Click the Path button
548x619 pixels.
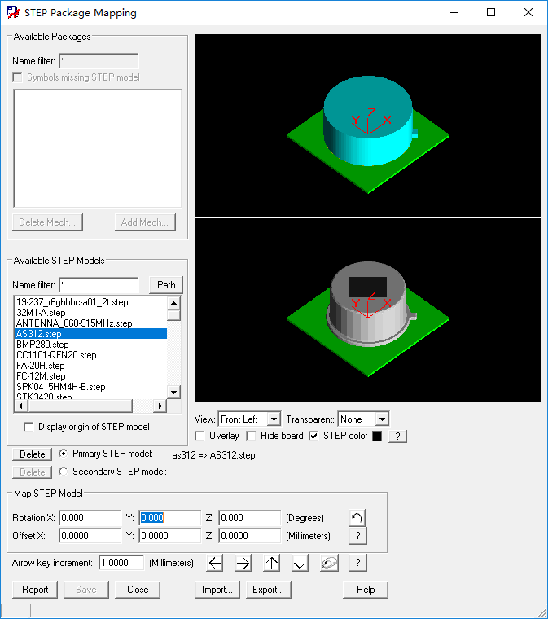pyautogui.click(x=166, y=285)
